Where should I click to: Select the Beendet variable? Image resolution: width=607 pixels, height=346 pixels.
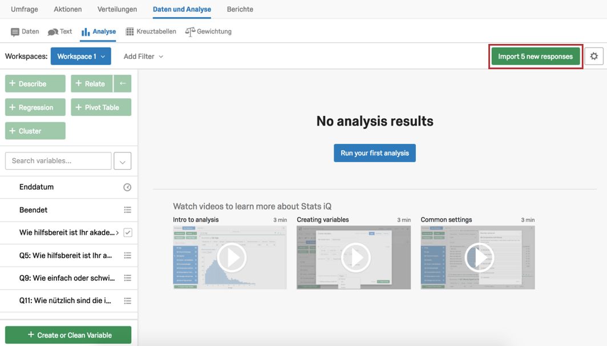click(68, 210)
